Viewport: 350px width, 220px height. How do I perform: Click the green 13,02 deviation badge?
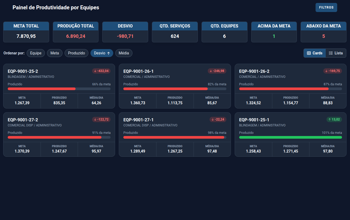(334, 119)
